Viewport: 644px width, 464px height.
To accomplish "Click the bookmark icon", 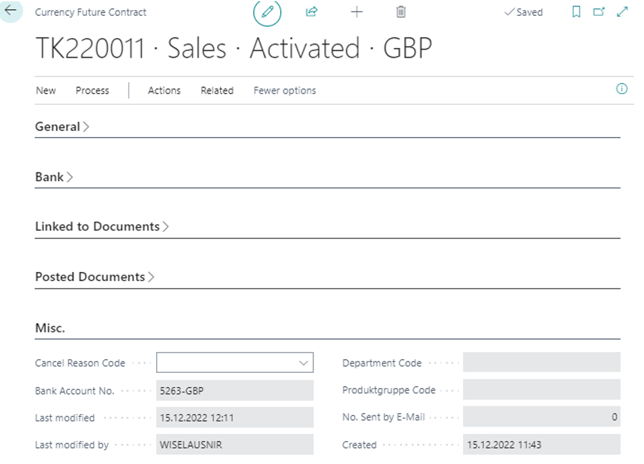I will [x=576, y=12].
